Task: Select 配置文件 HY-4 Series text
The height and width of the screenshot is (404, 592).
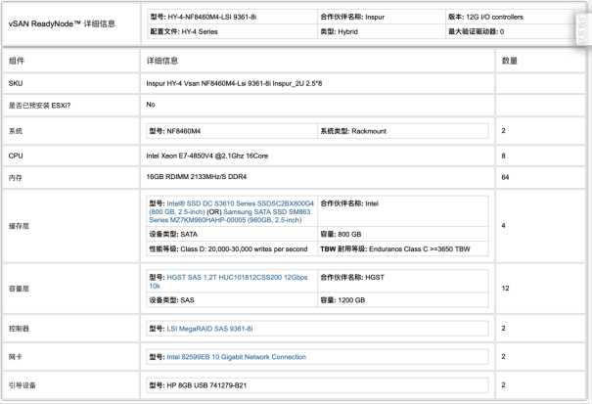Action: (184, 31)
